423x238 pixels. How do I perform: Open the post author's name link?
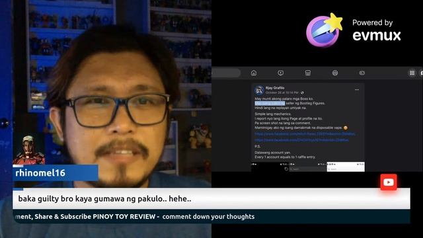pos(275,88)
